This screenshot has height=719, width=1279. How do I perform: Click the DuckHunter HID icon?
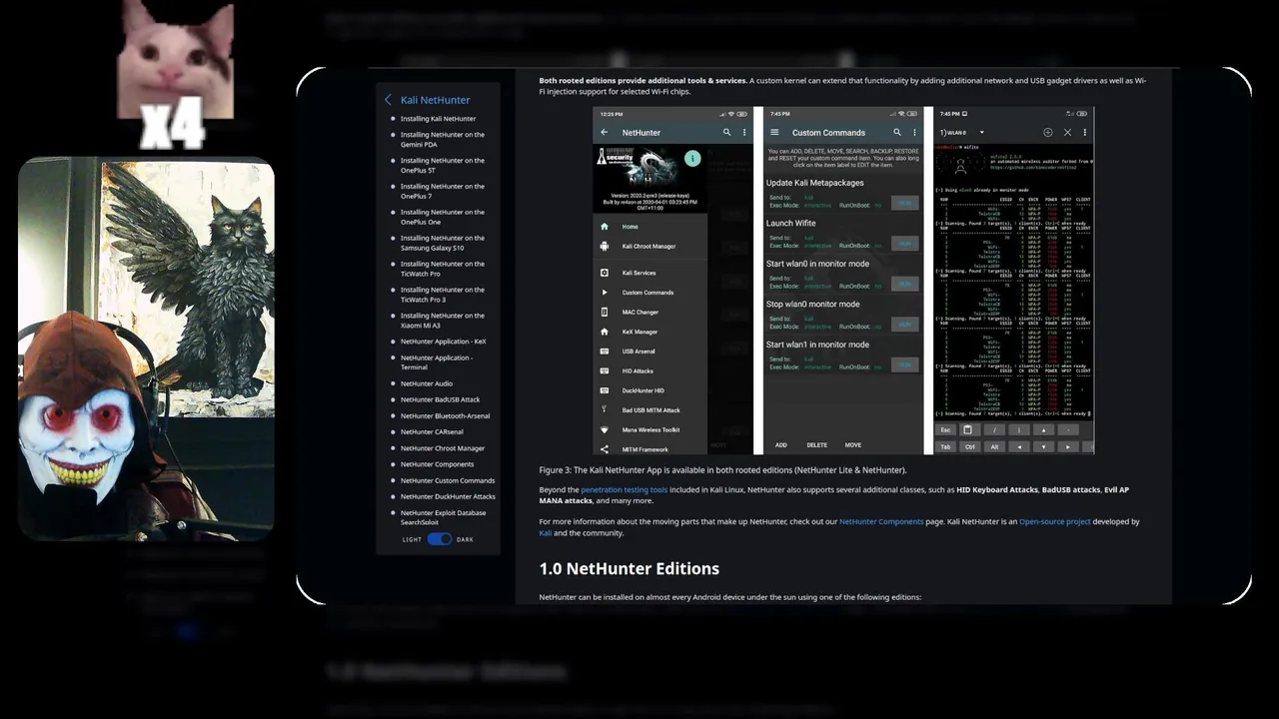(604, 390)
